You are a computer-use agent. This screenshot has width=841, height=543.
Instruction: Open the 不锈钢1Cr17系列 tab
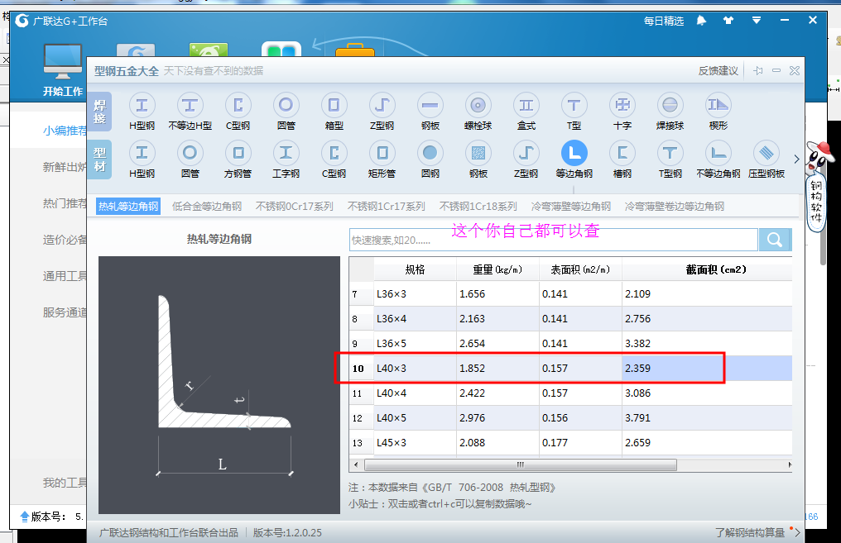pyautogui.click(x=387, y=206)
